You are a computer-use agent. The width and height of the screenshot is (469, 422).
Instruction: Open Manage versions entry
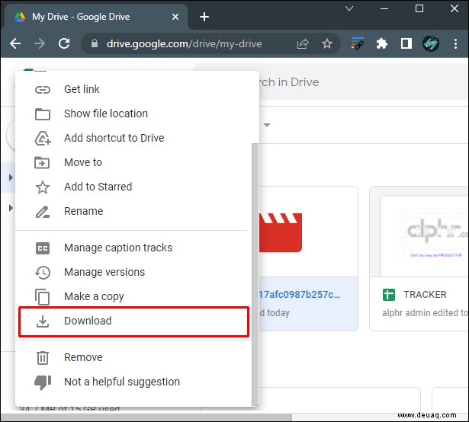tap(133, 272)
